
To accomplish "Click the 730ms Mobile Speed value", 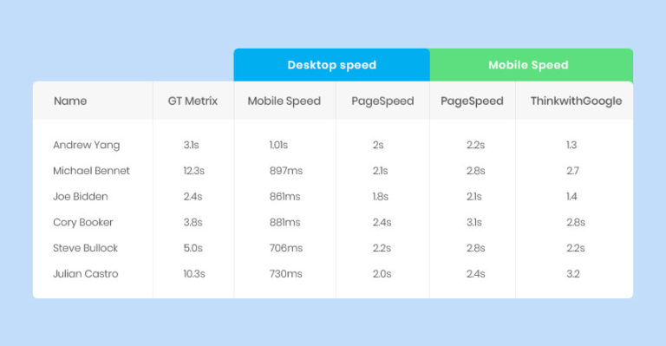I will tap(285, 274).
